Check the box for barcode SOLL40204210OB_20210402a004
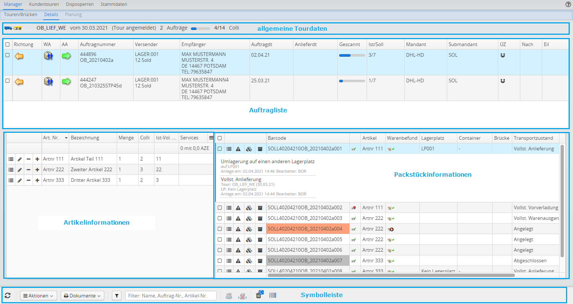Image resolution: width=573 pixels, height=304 pixels. pos(220,229)
